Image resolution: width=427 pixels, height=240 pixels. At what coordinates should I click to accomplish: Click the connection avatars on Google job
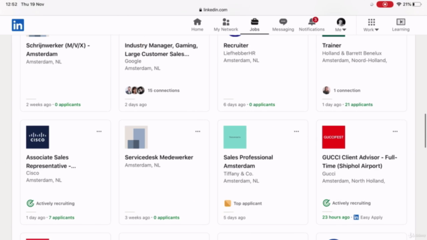pos(135,91)
